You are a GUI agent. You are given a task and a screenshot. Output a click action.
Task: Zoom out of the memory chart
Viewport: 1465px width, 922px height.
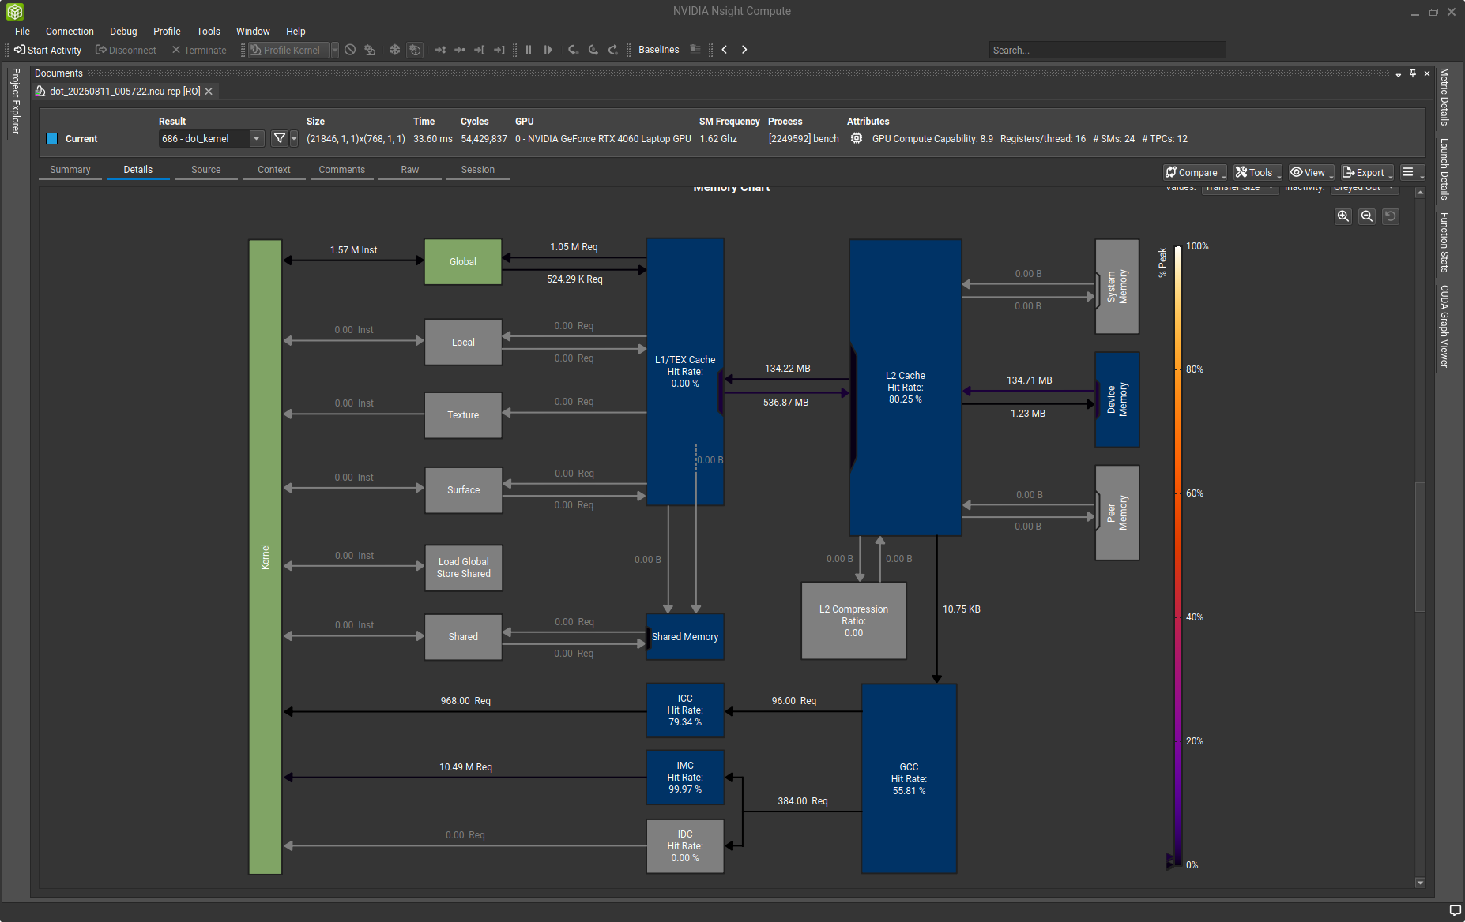click(1367, 216)
